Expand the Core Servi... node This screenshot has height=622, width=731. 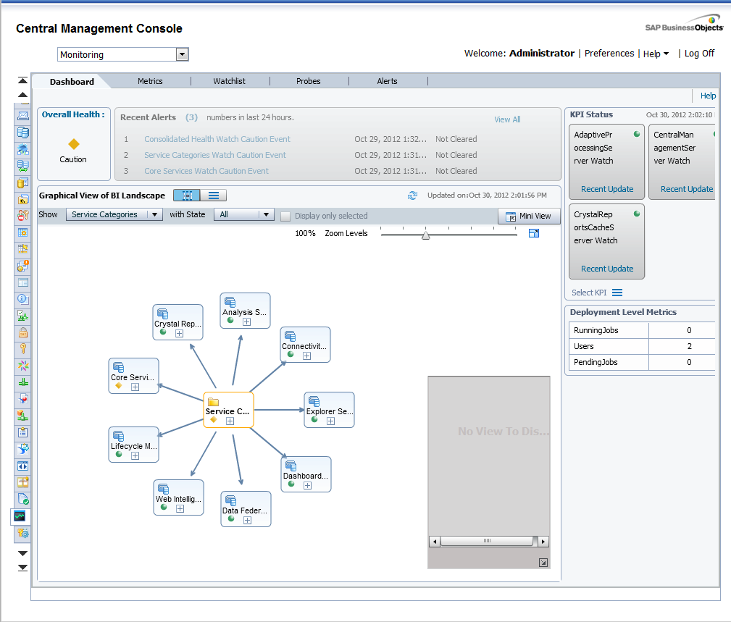click(x=135, y=387)
